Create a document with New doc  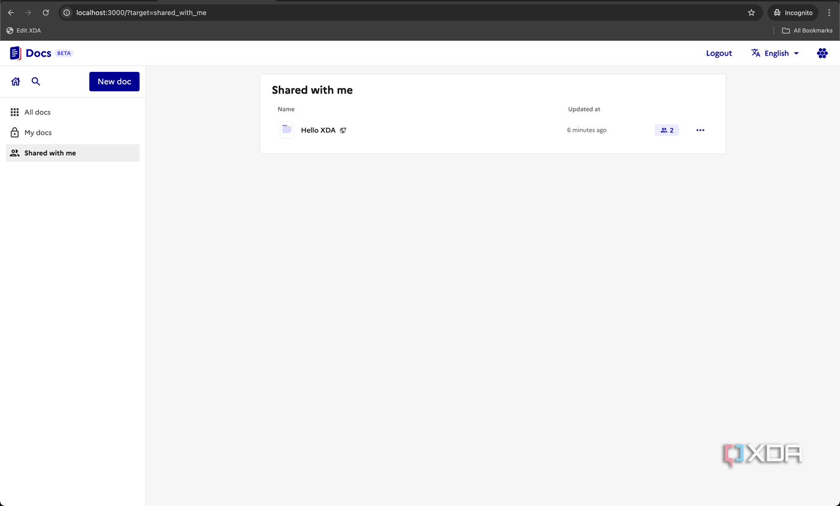114,82
